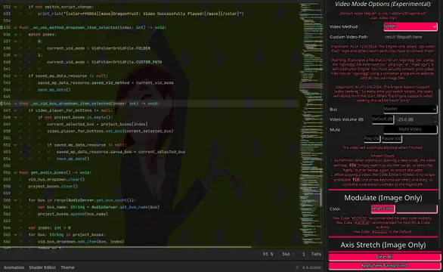Viewport: 443px width, 272px height.
Task: Open the Shader Editor bottom panel tab
Action: 42,267
